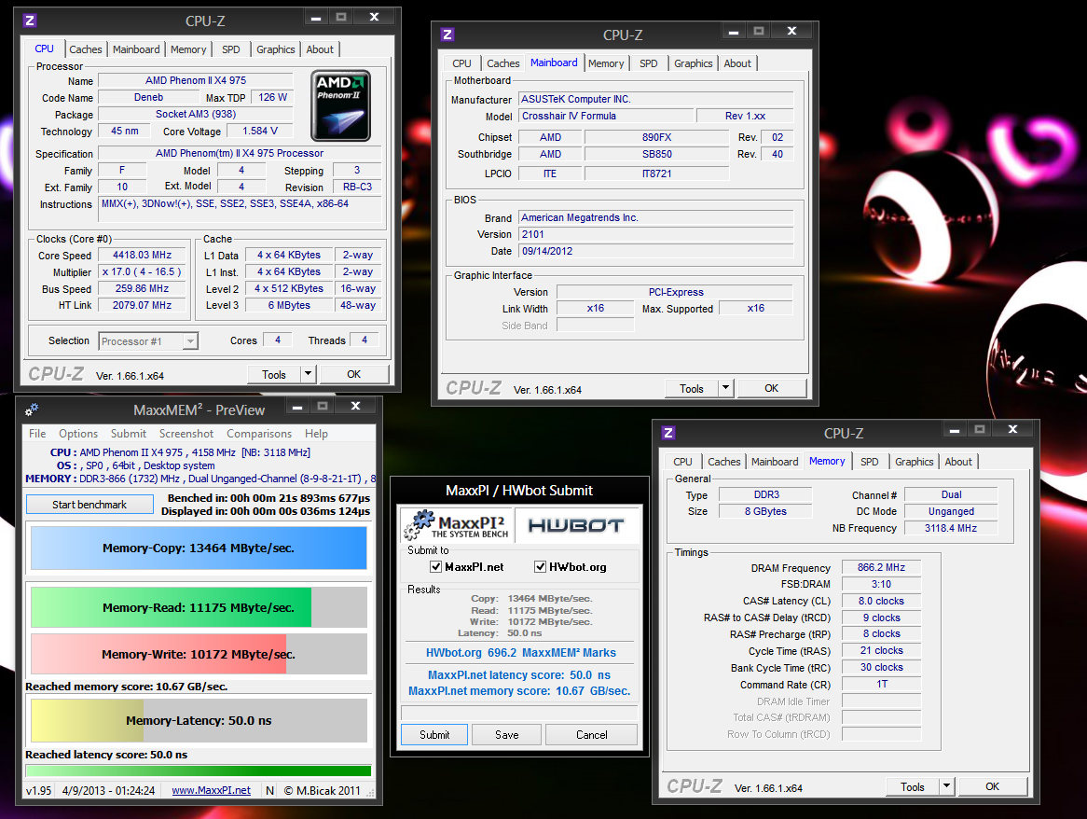Switch to Caches tab in CPU window
The height and width of the screenshot is (819, 1087).
coord(85,49)
